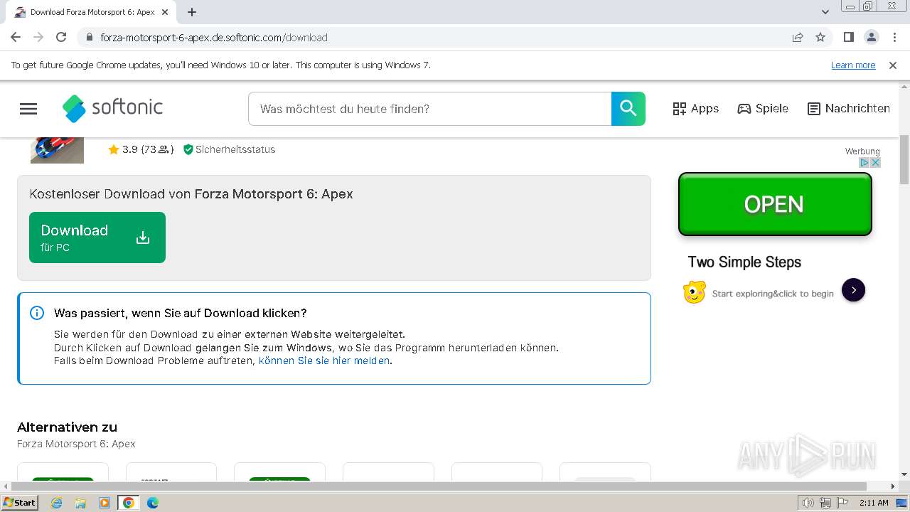Toggle the Chrome side panel
The image size is (910, 512).
pyautogui.click(x=848, y=37)
